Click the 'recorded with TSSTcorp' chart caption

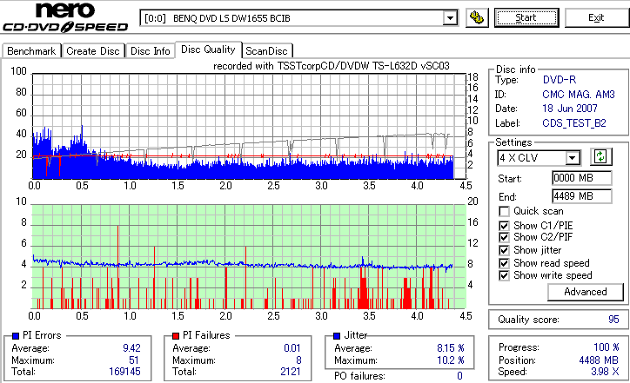click(331, 66)
